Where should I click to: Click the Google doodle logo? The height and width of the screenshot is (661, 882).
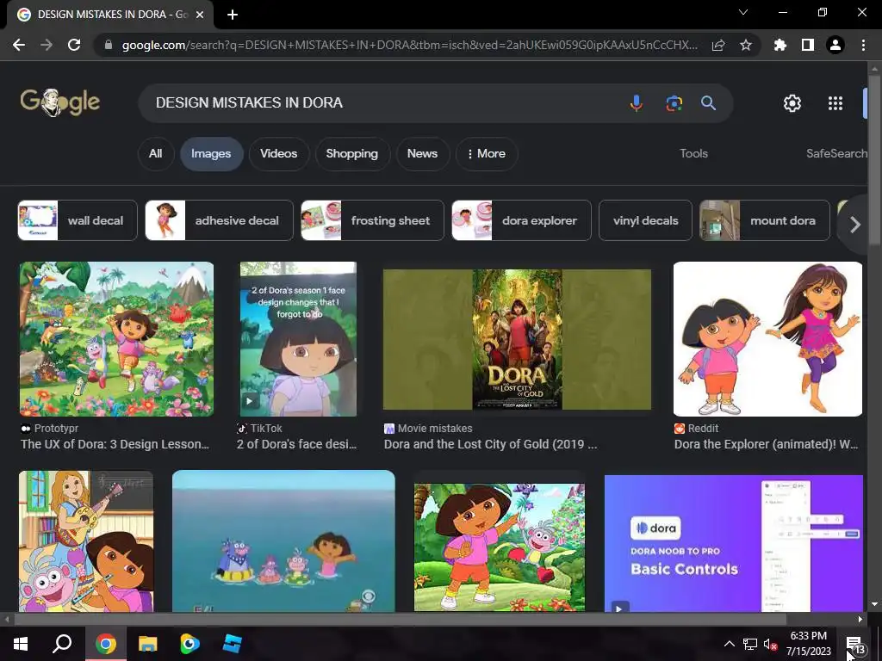pos(60,102)
